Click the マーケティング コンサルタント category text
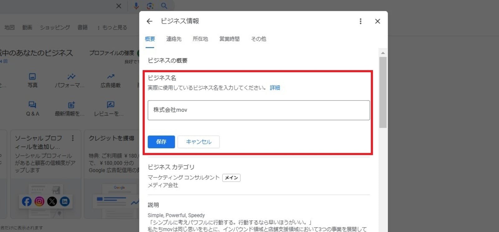The height and width of the screenshot is (232, 499). point(184,178)
